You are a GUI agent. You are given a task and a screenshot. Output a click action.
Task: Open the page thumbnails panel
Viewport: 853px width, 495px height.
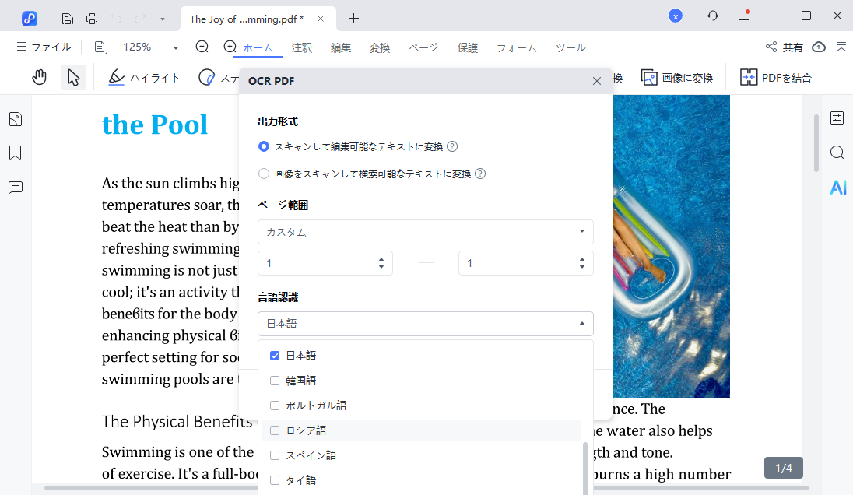click(16, 118)
